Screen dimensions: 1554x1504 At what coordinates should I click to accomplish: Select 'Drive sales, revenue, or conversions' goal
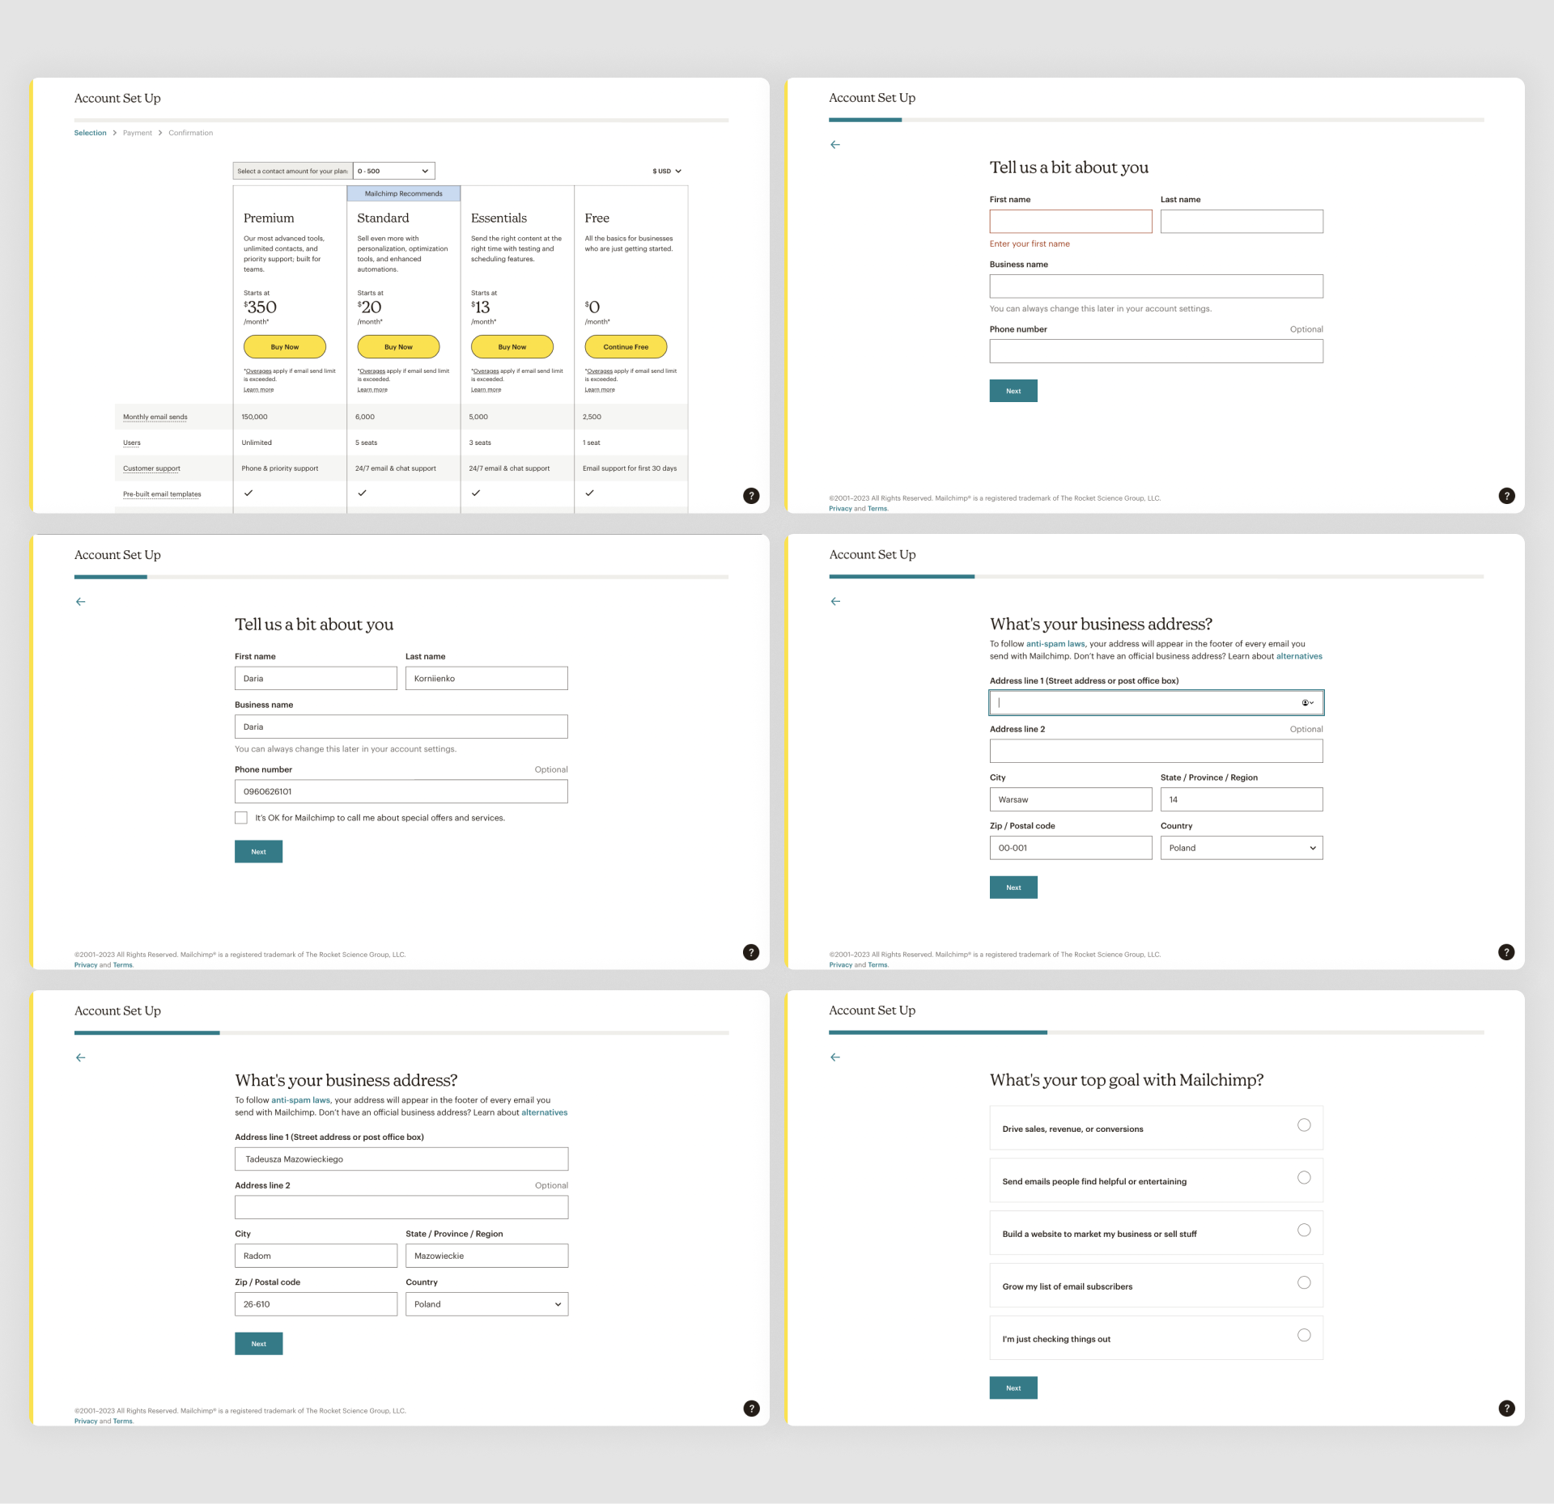tap(1304, 1125)
